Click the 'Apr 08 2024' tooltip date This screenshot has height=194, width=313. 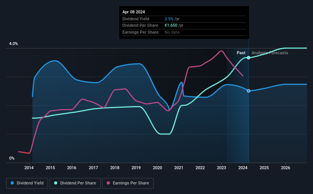click(x=133, y=12)
